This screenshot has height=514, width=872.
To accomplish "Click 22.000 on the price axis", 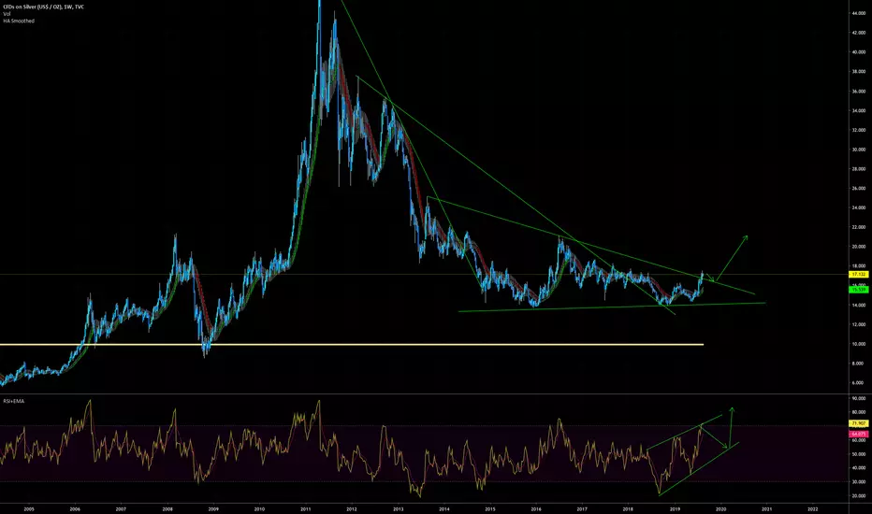I will pos(858,227).
